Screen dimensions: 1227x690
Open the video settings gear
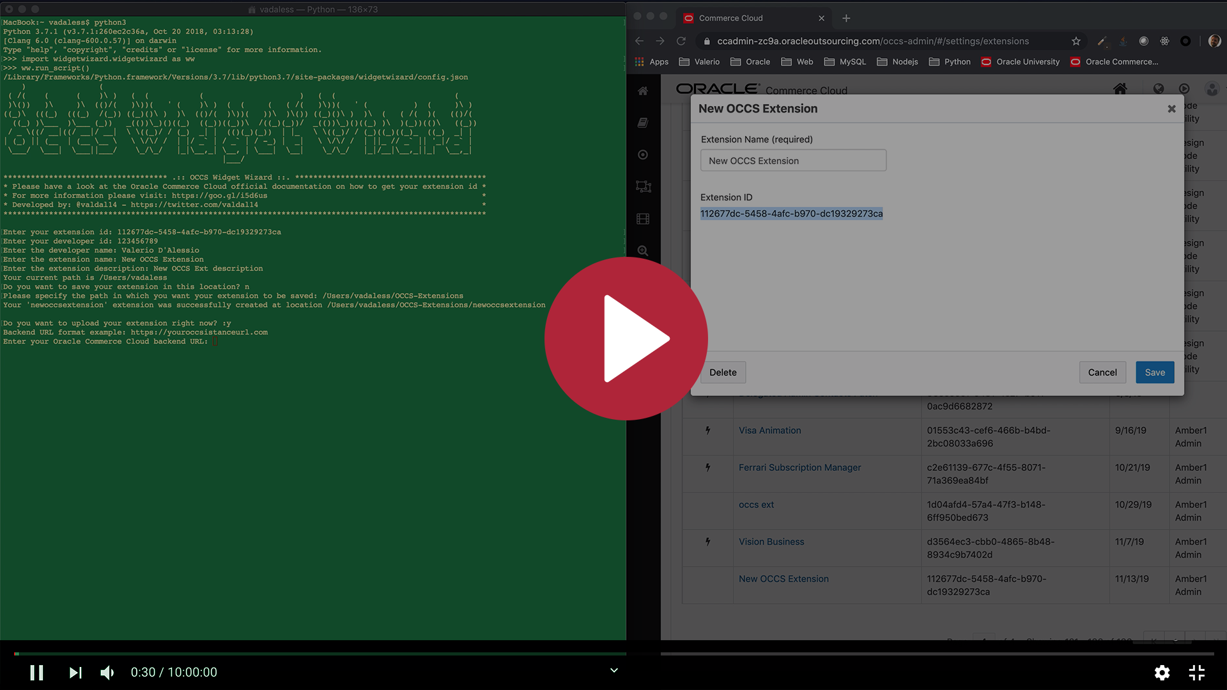1162,672
